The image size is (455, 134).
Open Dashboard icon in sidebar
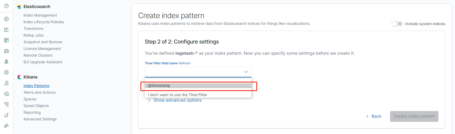pos(6,40)
